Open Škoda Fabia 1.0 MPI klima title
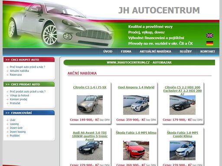The width and height of the screenshot is (222, 166). [x=136, y=133]
